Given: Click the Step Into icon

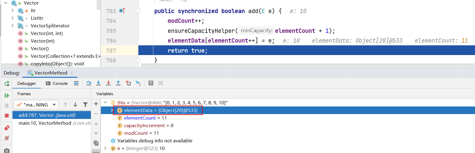Looking at the screenshot, I should [98, 83].
